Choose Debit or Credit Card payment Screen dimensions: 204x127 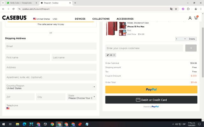(151, 100)
